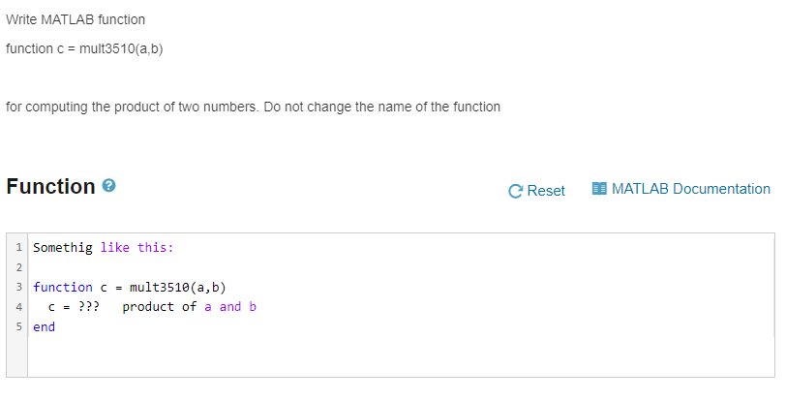This screenshot has height=401, width=786.
Task: Click line number 3 in the editor gutter
Action: (18, 287)
